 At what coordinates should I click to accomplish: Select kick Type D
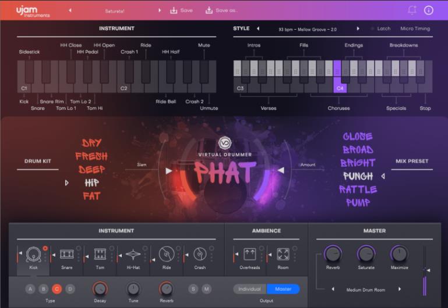click(70, 289)
